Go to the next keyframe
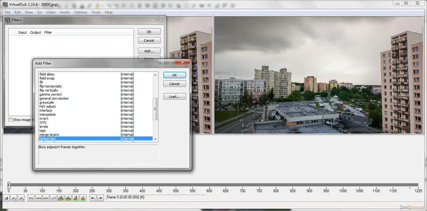 [x=68, y=198]
